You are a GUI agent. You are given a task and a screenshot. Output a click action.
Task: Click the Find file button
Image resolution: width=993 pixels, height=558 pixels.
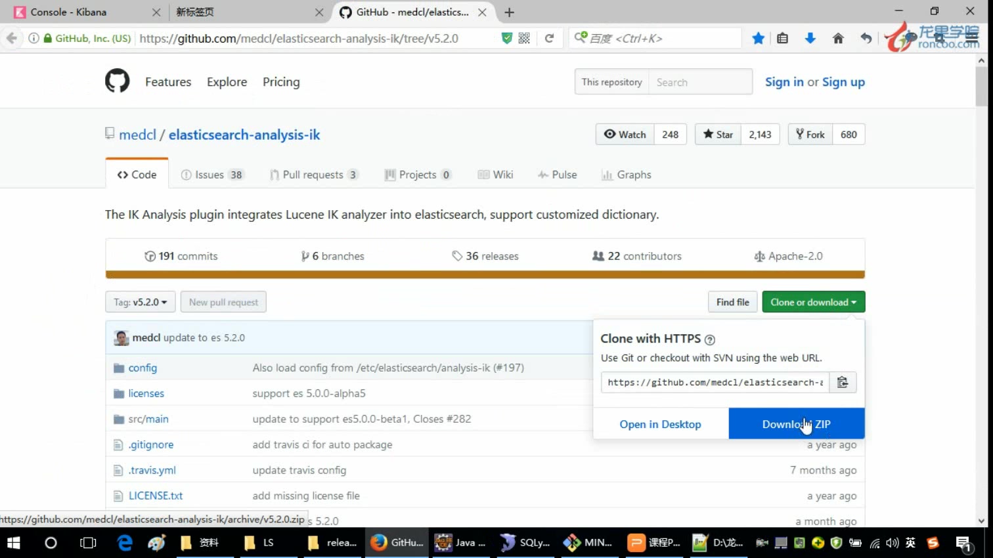pos(732,302)
